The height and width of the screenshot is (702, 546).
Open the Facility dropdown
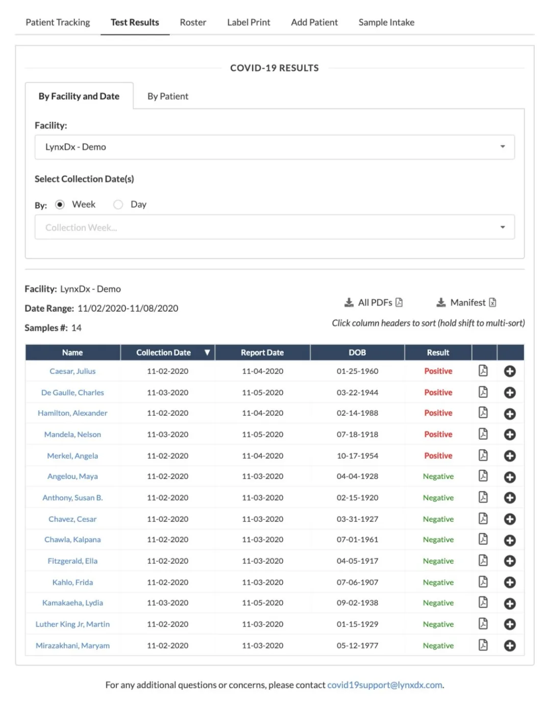pos(503,147)
